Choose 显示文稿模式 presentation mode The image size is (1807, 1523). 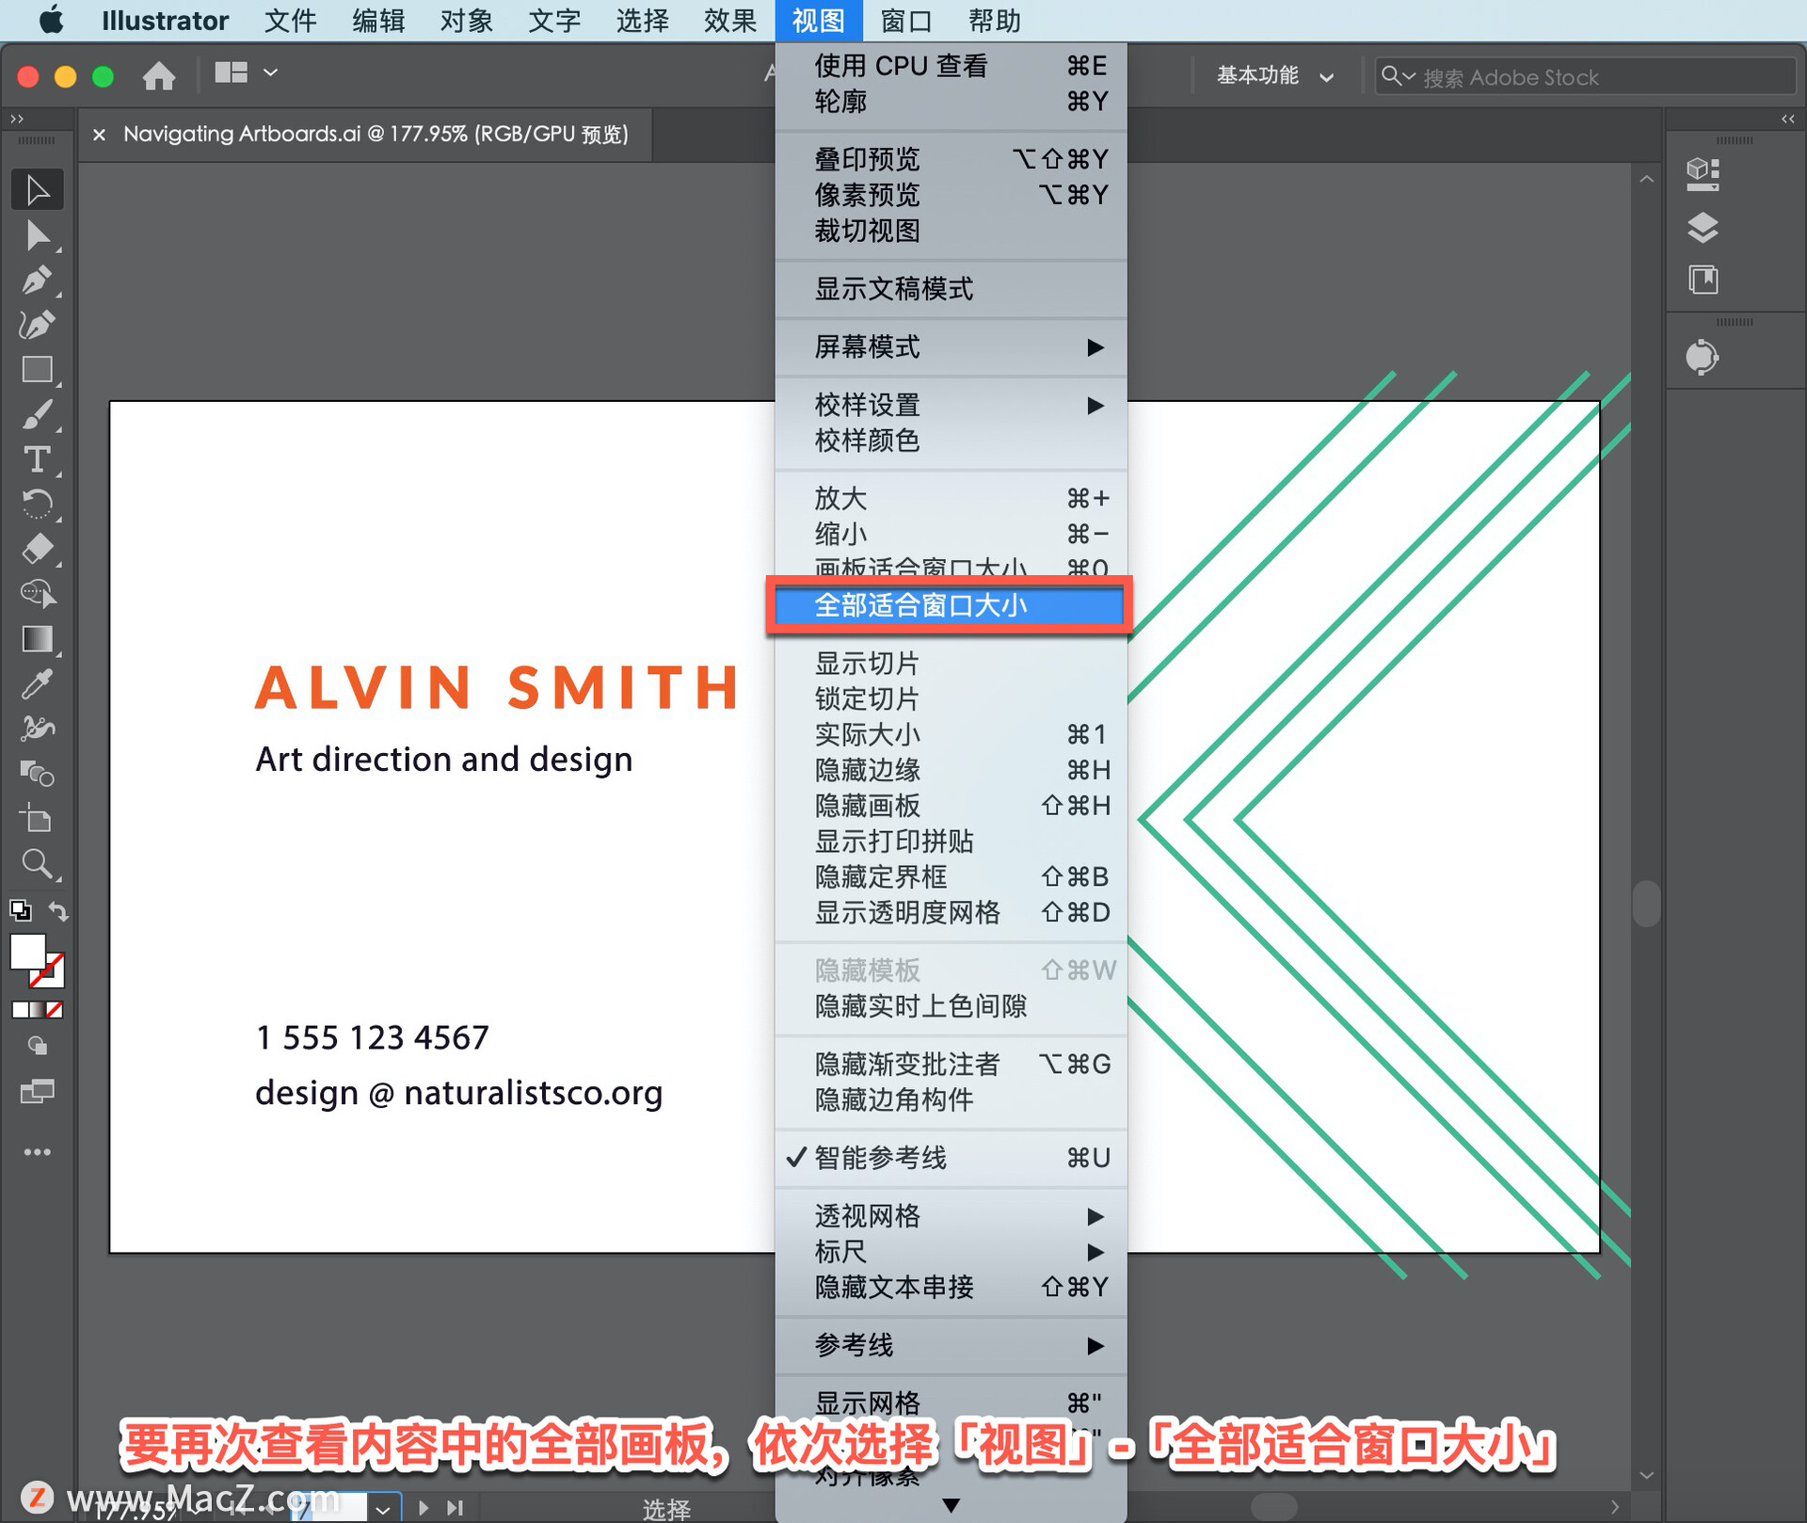pyautogui.click(x=951, y=289)
